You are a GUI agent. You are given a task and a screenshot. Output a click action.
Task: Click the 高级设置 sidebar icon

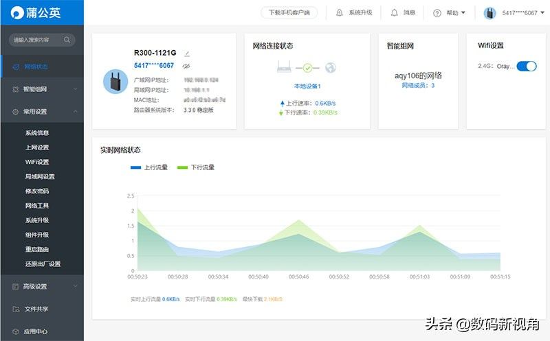15,286
